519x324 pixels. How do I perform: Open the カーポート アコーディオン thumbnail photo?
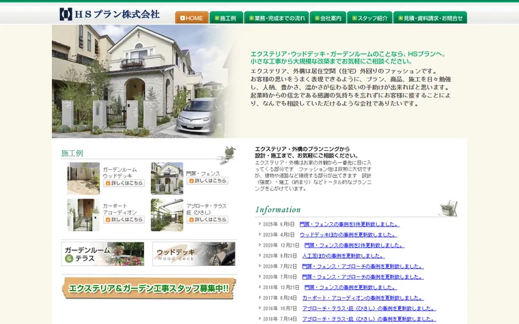(x=83, y=215)
